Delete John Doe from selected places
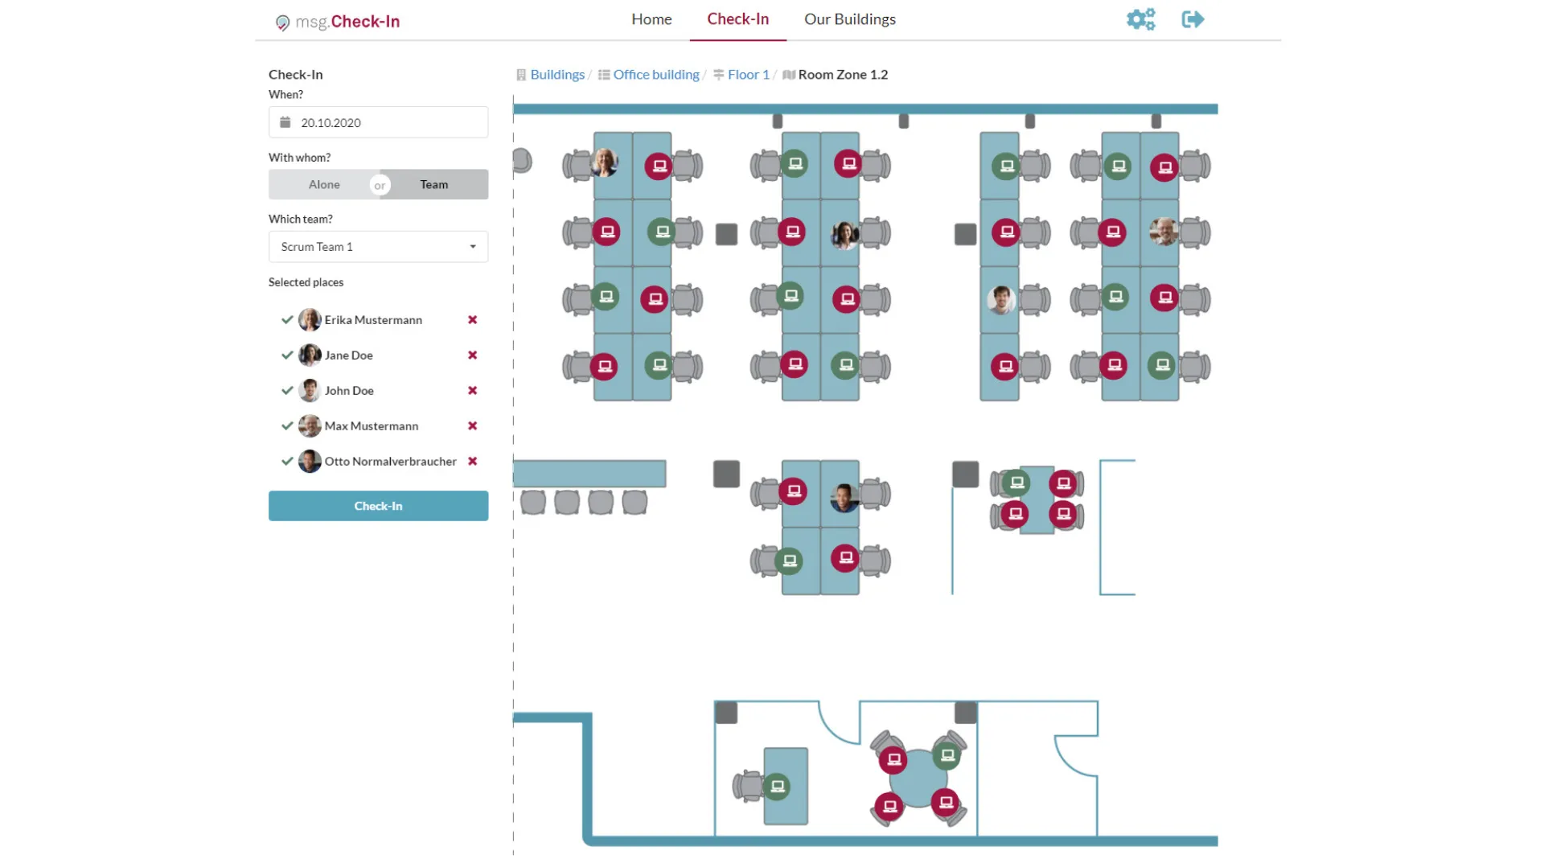This screenshot has width=1544, height=867. pyautogui.click(x=473, y=391)
